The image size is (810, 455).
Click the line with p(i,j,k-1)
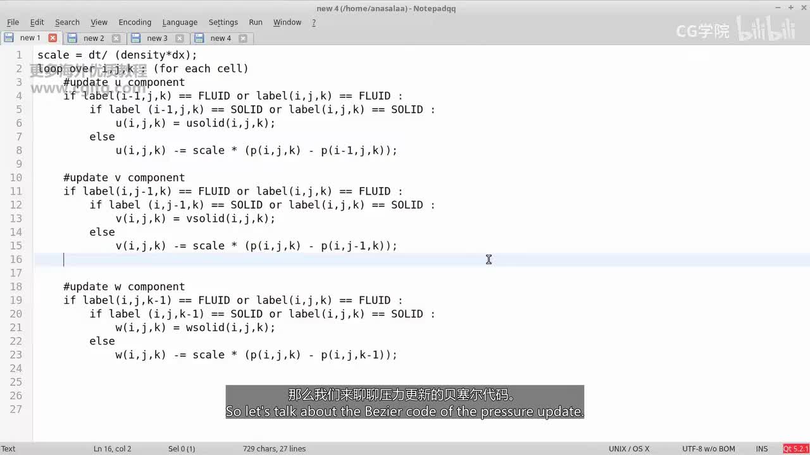coord(256,355)
